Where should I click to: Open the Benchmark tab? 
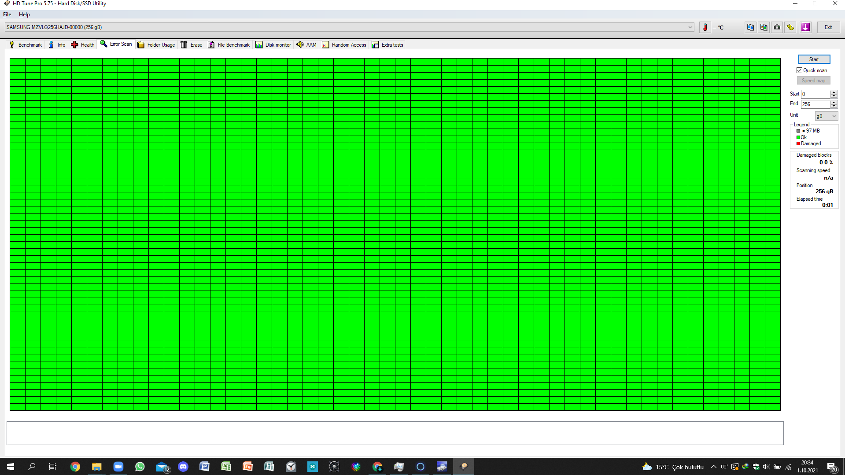(x=26, y=45)
